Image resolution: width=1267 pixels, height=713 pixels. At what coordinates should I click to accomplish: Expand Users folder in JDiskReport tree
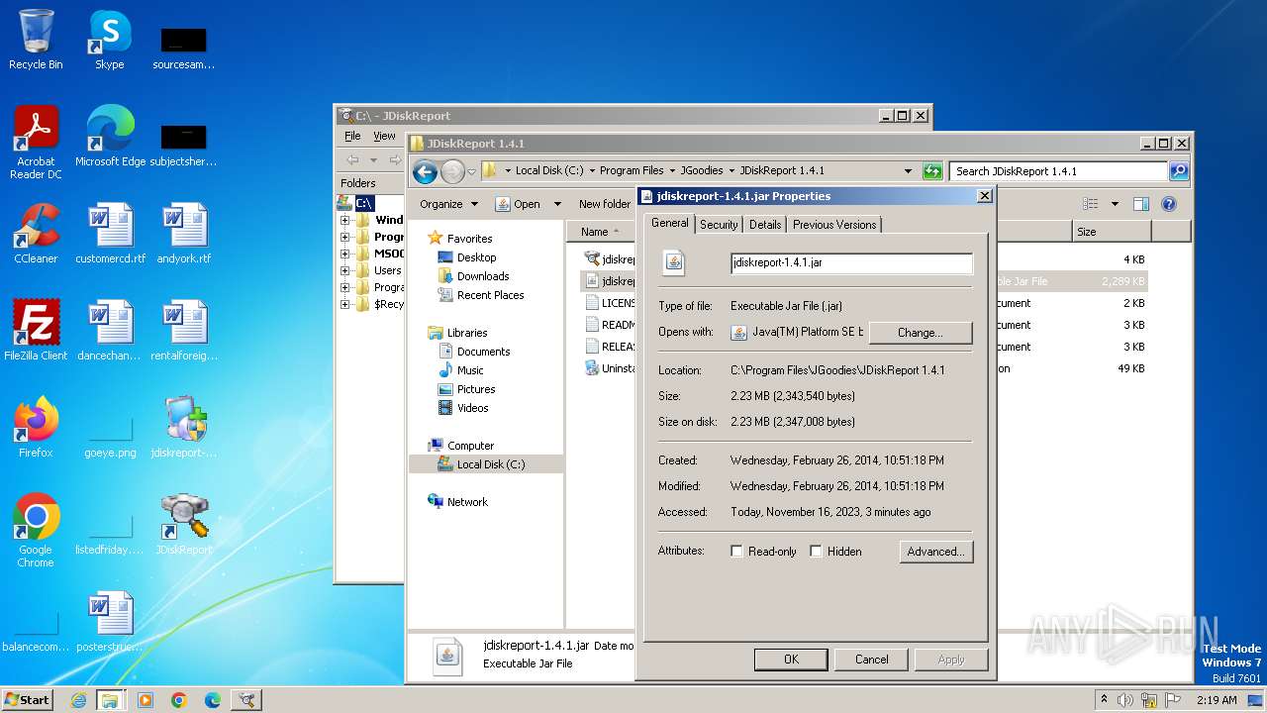(x=345, y=270)
